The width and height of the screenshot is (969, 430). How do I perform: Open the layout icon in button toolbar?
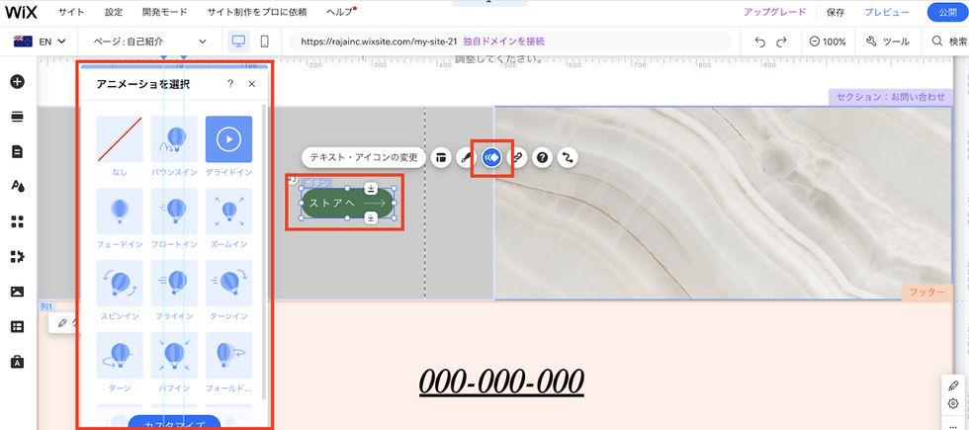[x=441, y=157]
